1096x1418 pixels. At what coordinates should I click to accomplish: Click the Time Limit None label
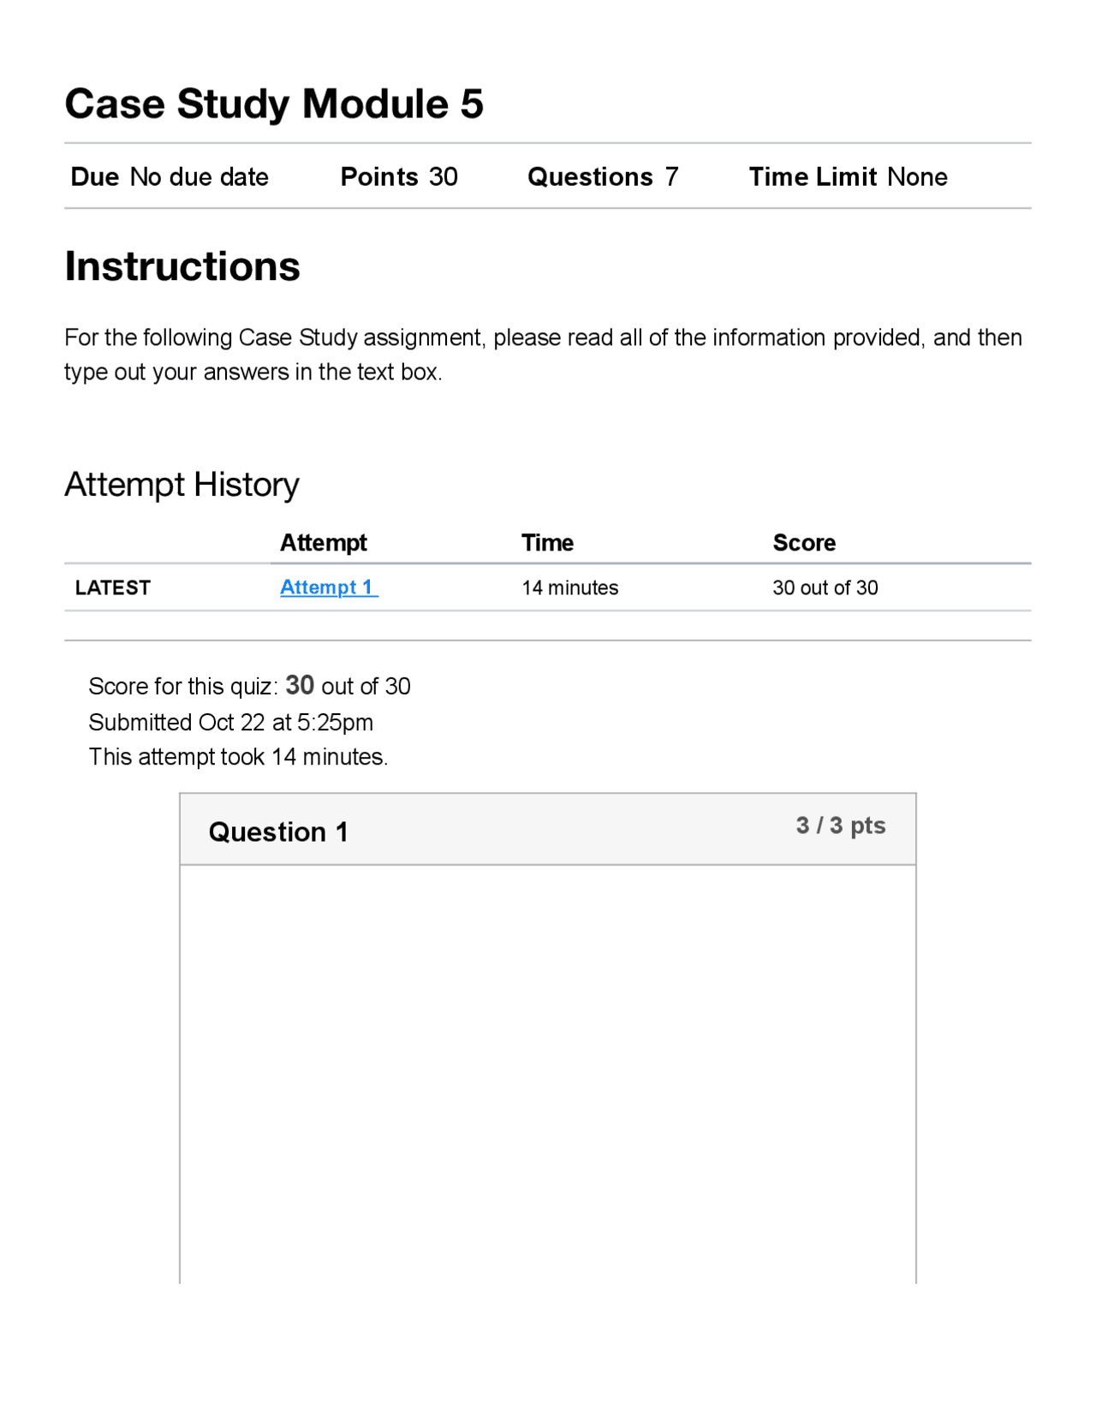tap(848, 177)
